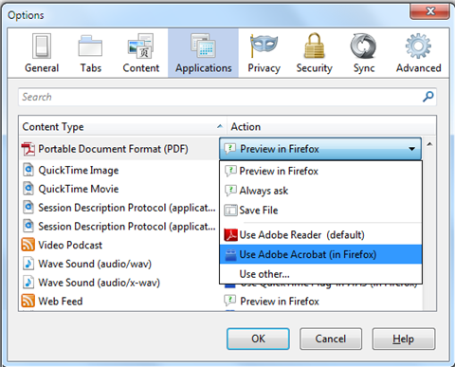Open the Security padlock icon

pos(315,46)
